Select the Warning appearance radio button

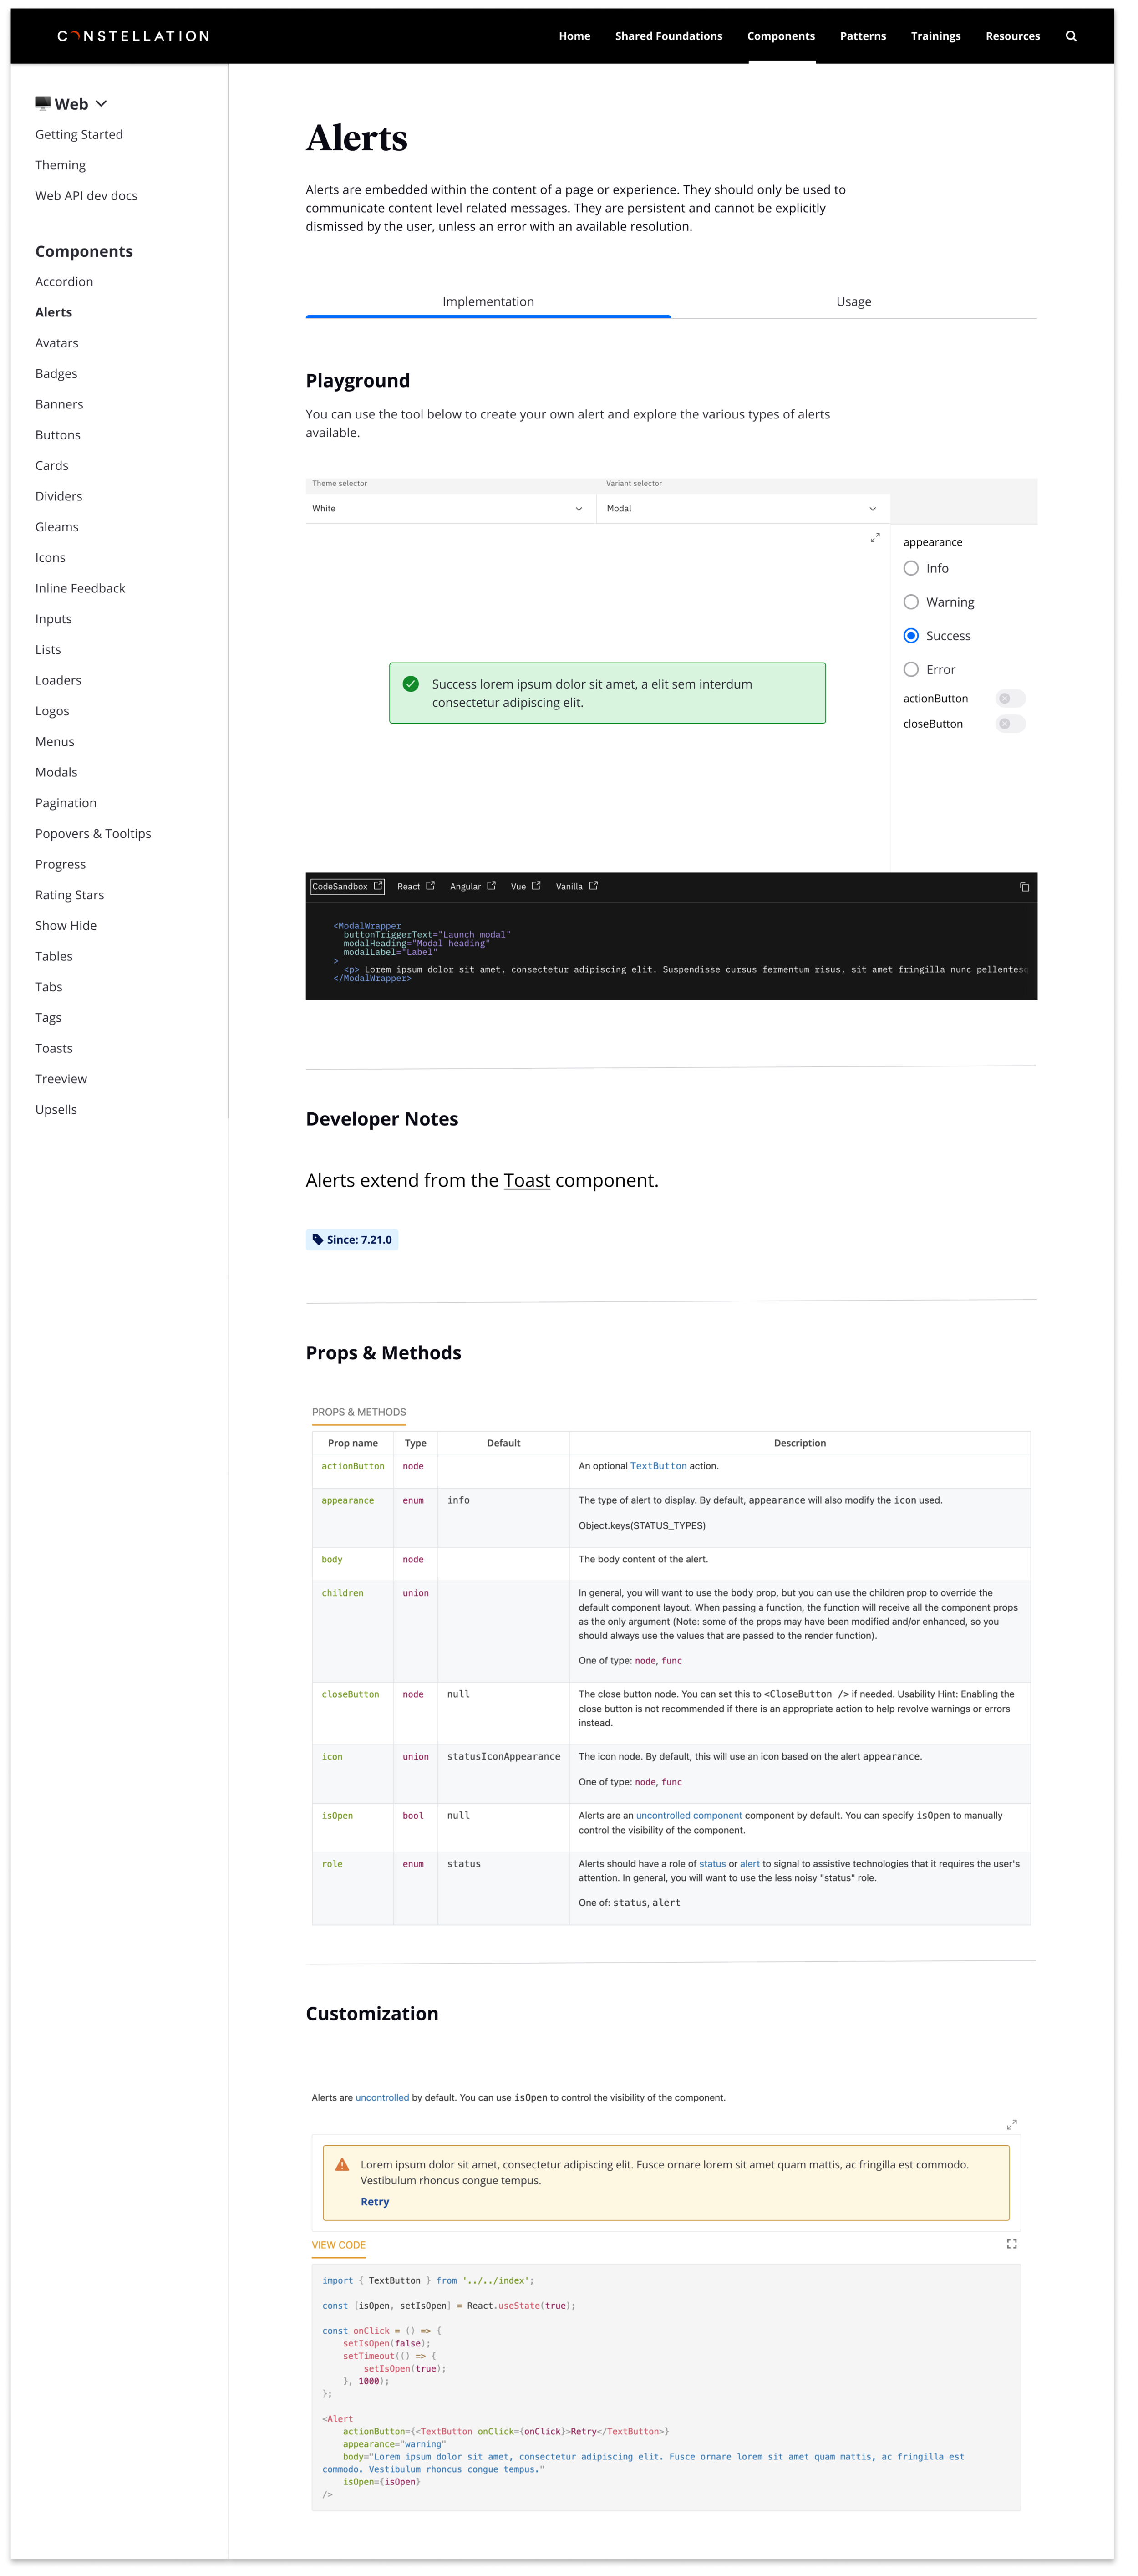[x=911, y=602]
